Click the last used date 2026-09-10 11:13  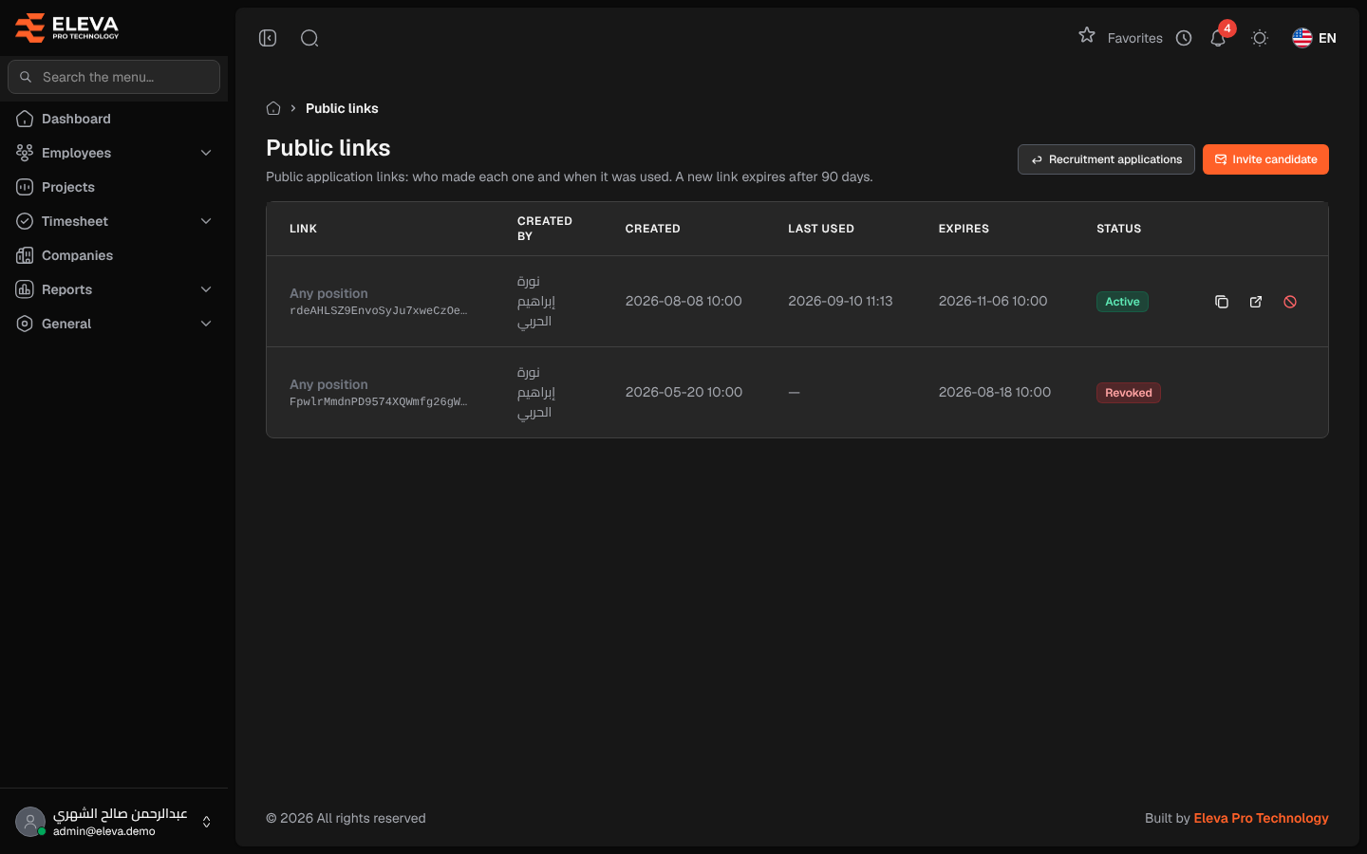[x=840, y=301]
